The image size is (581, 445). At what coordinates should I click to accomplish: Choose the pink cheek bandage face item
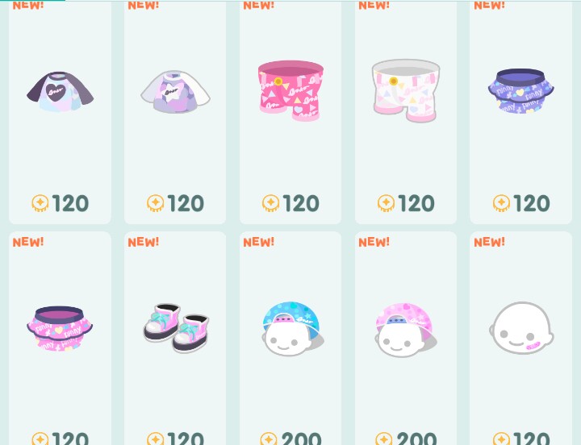[522, 328]
